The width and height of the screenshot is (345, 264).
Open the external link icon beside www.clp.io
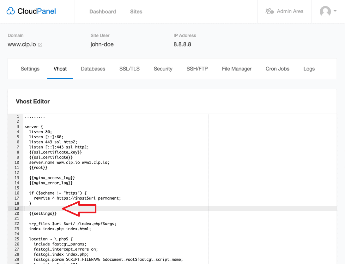tap(40, 45)
